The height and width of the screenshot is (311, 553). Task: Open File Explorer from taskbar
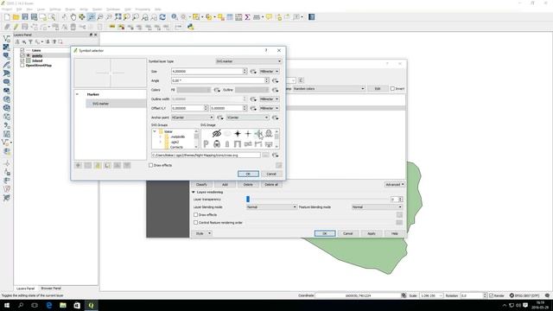[63, 305]
